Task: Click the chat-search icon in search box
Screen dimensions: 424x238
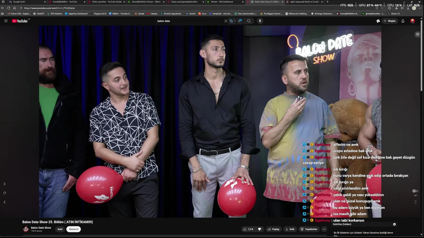Action: click(x=240, y=21)
